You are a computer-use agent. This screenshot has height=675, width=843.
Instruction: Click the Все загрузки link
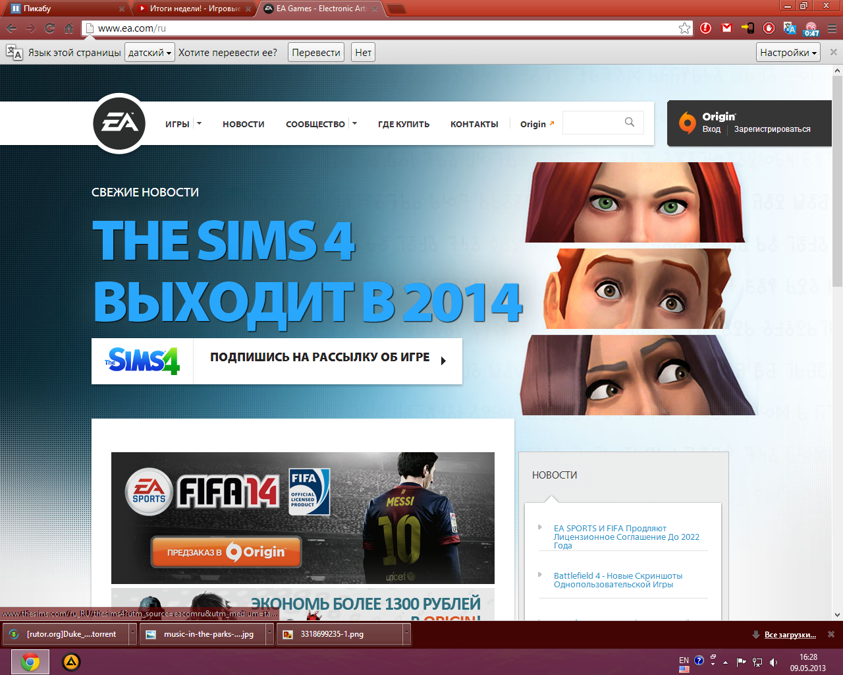[x=790, y=635]
